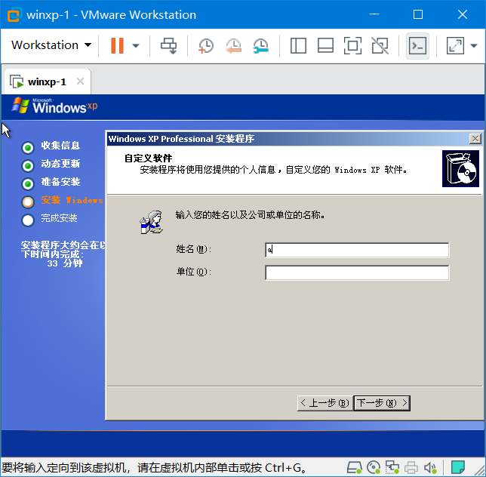Click the software box and CD icon
The height and width of the screenshot is (477, 486).
tap(460, 168)
